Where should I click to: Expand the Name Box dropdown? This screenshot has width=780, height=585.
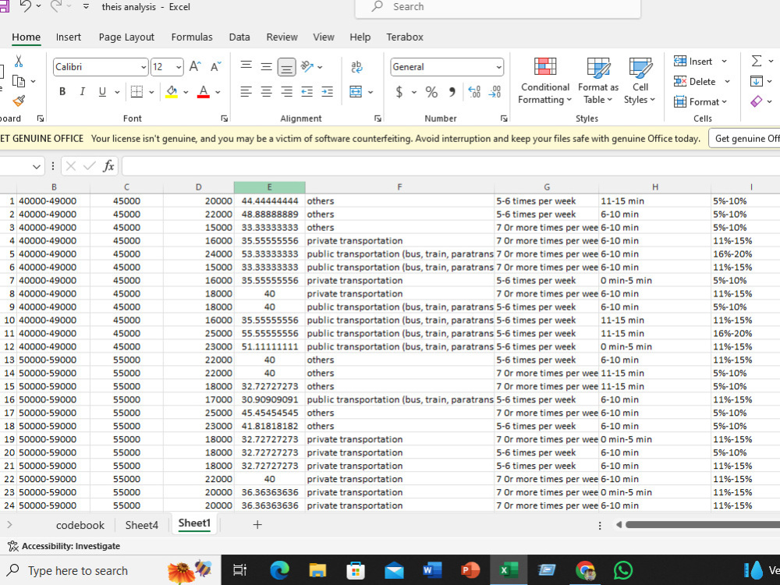pyautogui.click(x=36, y=167)
